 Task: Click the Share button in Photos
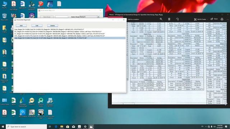[x=214, y=19]
